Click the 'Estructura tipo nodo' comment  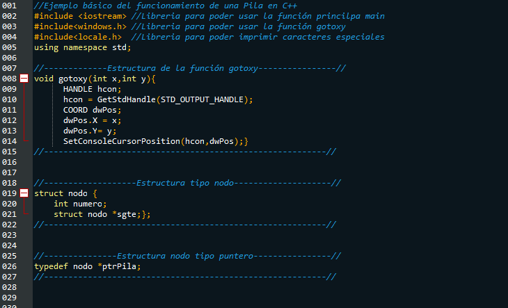coord(187,183)
